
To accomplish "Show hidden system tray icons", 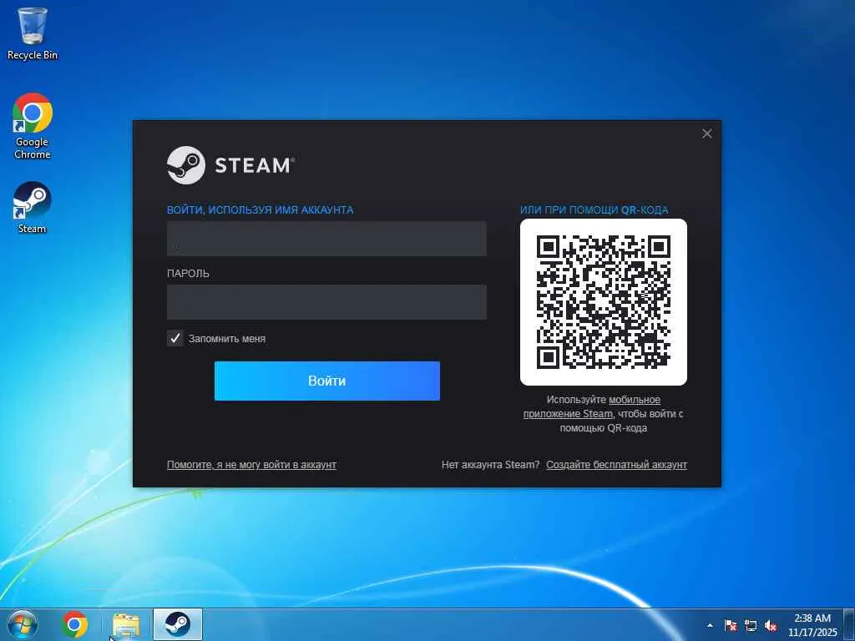I will pos(710,625).
